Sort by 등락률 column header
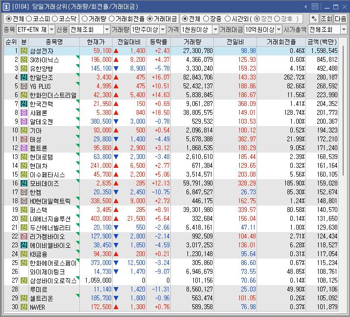Screen dimensions: 350x317 coord(159,42)
